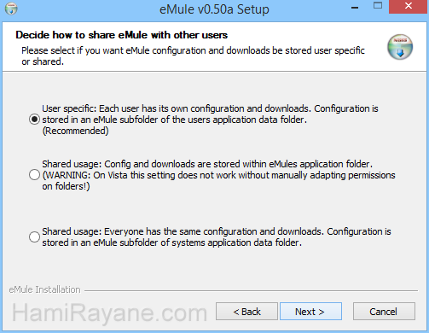Click the 'Please select if you want eMule' description
The width and height of the screenshot is (429, 333).
(x=193, y=55)
